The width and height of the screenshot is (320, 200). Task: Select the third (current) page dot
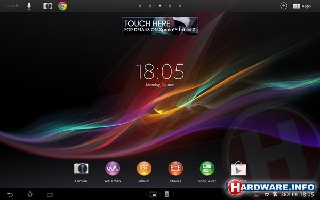coord(160,6)
